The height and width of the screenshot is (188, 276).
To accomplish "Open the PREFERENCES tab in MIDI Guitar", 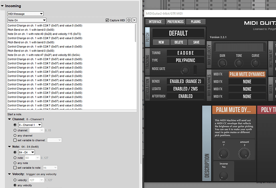I will [x=176, y=22].
